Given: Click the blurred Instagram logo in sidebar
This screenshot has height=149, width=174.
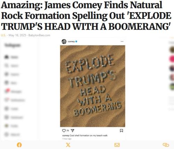Looking at the screenshot, I should tap(13, 45).
